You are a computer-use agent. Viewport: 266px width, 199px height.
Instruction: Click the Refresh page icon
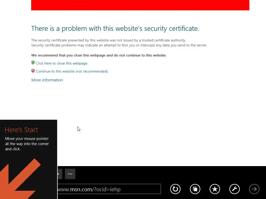click(175, 189)
